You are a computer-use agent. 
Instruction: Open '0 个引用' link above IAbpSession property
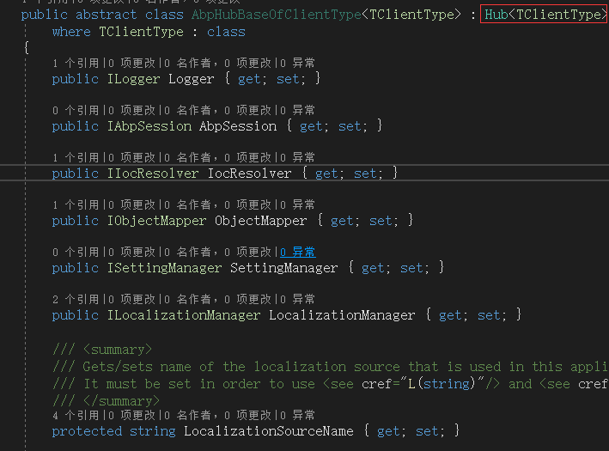[x=76, y=110]
